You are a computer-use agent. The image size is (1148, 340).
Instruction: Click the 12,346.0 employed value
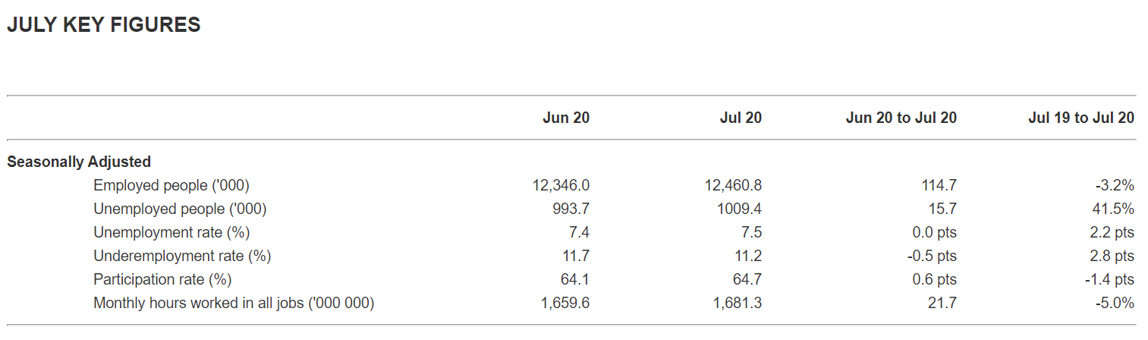[x=561, y=185]
